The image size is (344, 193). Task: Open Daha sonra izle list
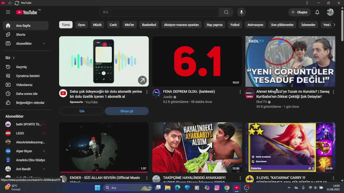pos(26,94)
